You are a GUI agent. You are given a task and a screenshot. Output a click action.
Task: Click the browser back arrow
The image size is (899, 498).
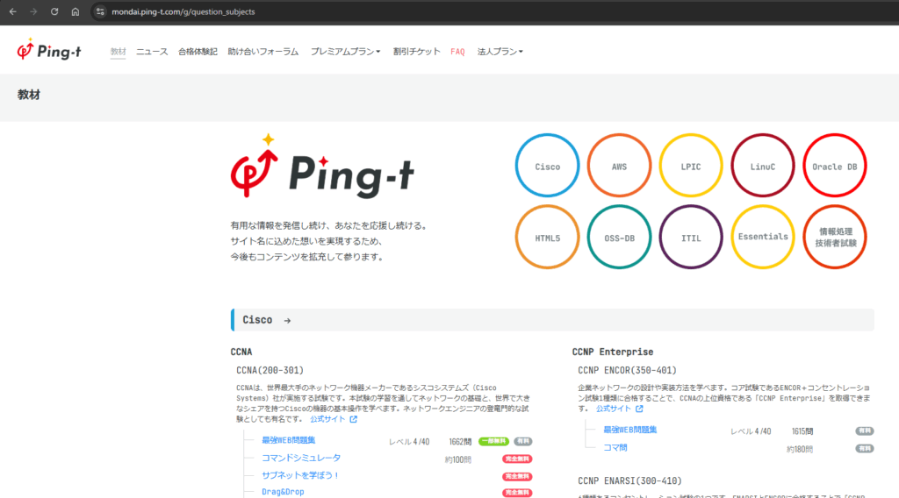tap(12, 11)
